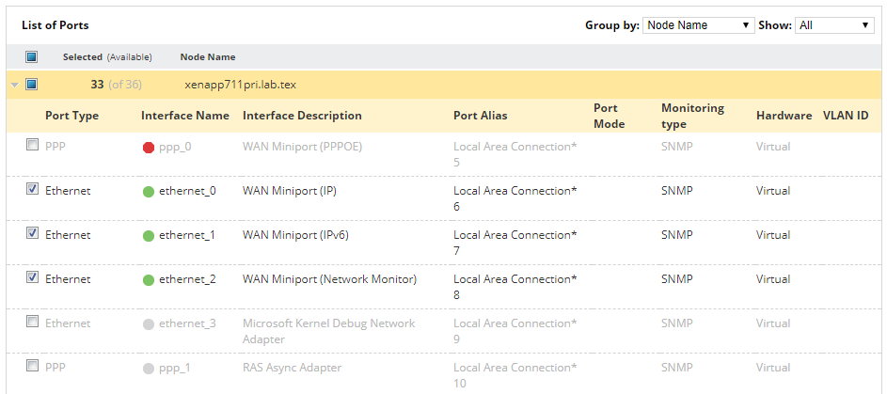
Task: Click the red status icon for ppp_0
Action: point(149,148)
